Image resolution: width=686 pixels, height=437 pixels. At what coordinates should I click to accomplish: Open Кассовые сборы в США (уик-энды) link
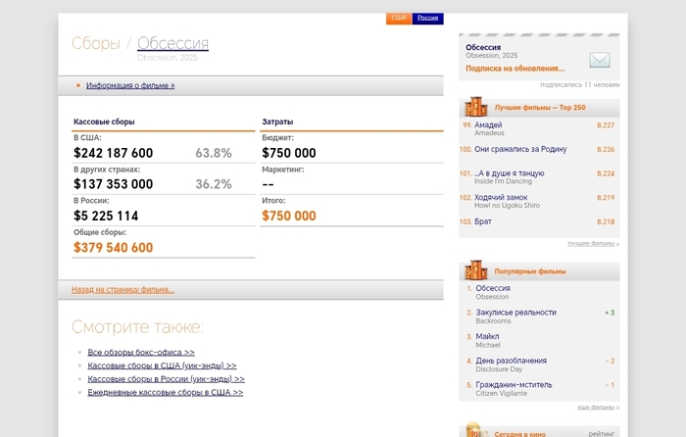[x=163, y=365]
